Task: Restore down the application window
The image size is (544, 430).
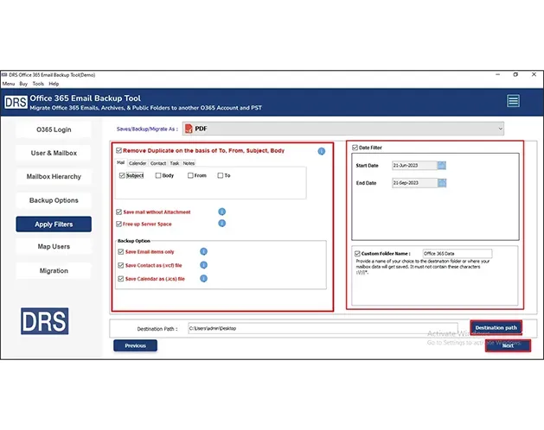Action: (515, 74)
